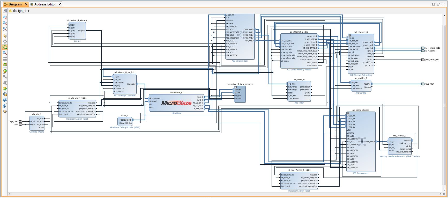Click the 'Clocking Wizard' block label
The height and width of the screenshot is (198, 448).
pyautogui.click(x=37, y=132)
